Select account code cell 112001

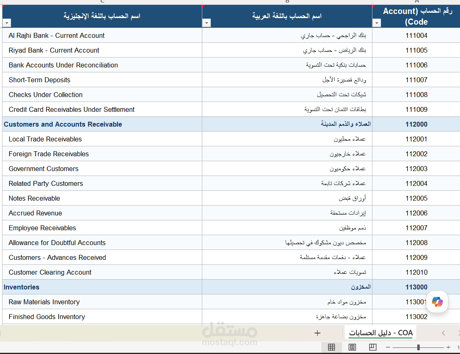[416, 139]
